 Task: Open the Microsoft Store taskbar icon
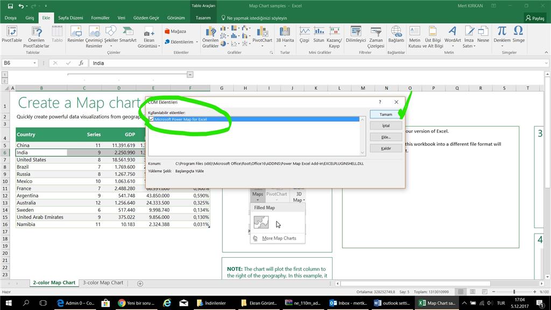point(105,302)
